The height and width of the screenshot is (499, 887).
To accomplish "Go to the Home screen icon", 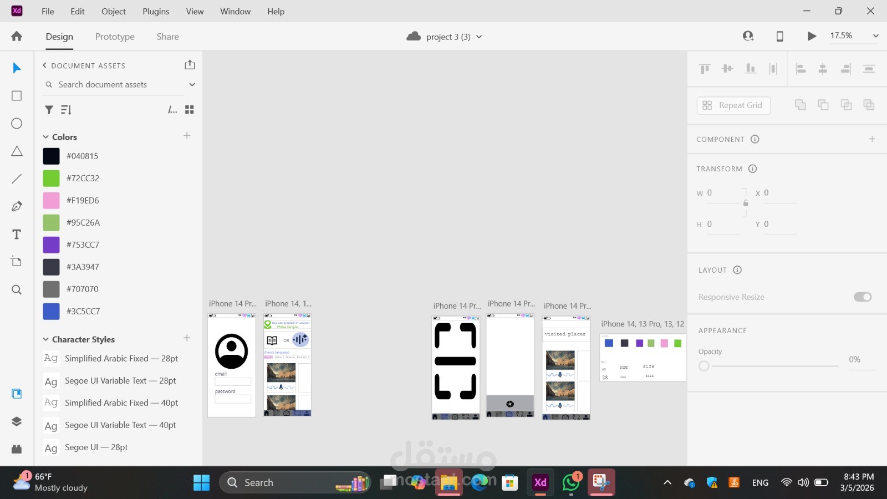I will pyautogui.click(x=17, y=37).
